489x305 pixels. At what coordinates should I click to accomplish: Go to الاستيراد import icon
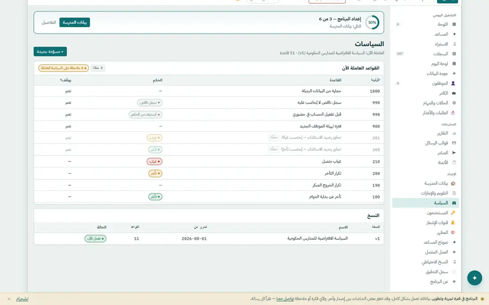pos(454,44)
